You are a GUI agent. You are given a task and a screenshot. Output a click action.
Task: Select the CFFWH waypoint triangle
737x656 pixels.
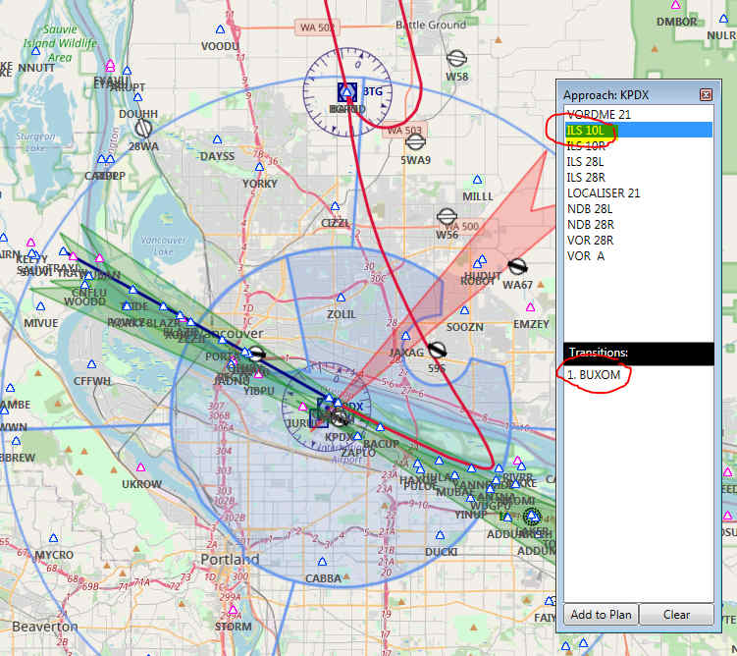coord(91,364)
